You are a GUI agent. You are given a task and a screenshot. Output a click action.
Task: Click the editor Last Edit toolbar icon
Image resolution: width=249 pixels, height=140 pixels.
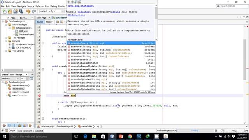[x=57, y=22]
